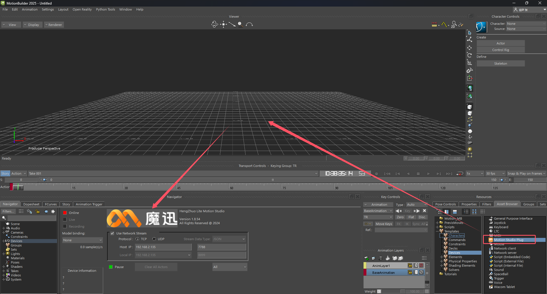Select the Motion Studio Plug device asset
The width and height of the screenshot is (547, 294).
point(508,240)
